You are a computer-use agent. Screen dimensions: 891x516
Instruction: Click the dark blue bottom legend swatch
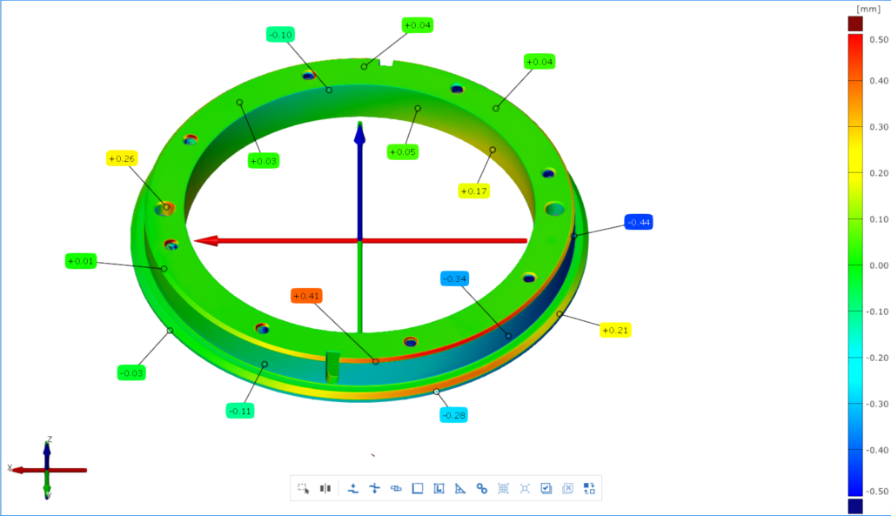tap(855, 506)
